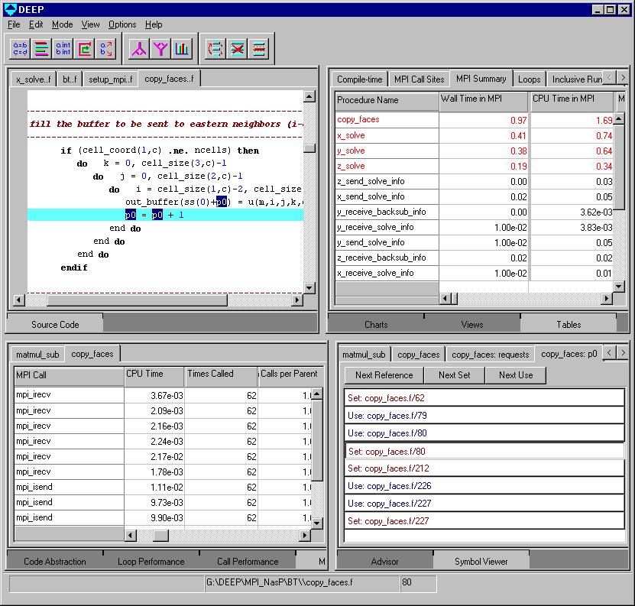Open the Mode menu

pyautogui.click(x=63, y=24)
